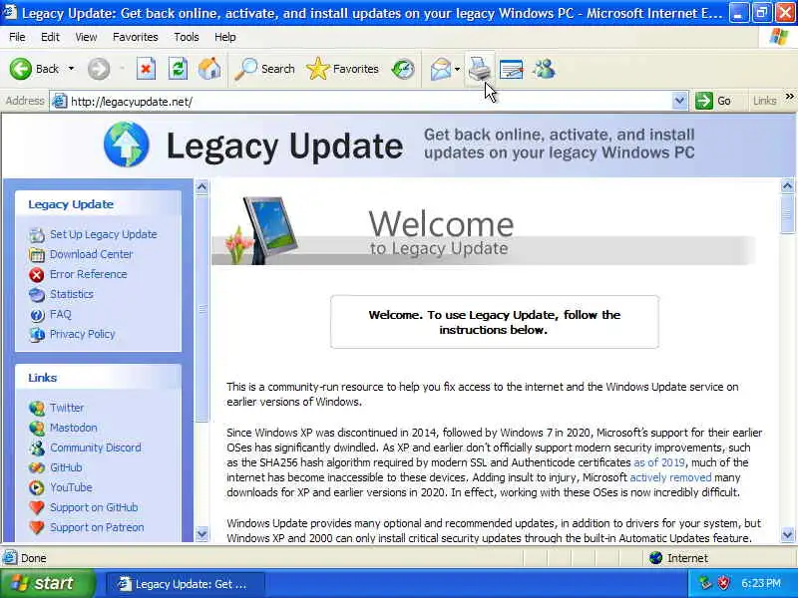Open the Favorites menu
798x598 pixels.
tap(136, 37)
